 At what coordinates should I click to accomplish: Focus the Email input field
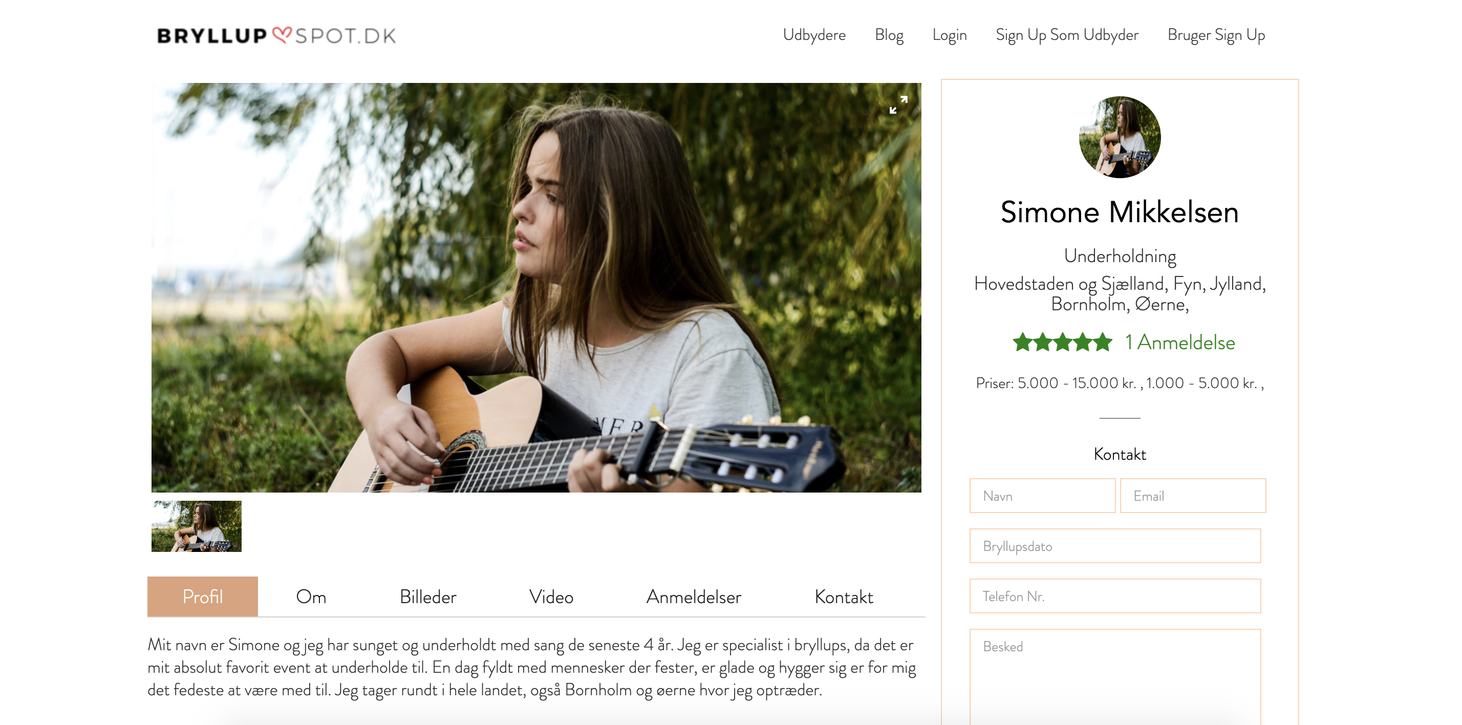[1192, 496]
